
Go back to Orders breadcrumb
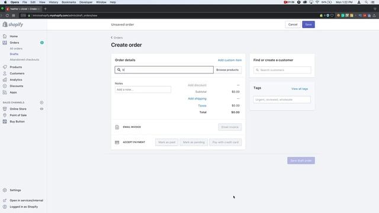117,38
